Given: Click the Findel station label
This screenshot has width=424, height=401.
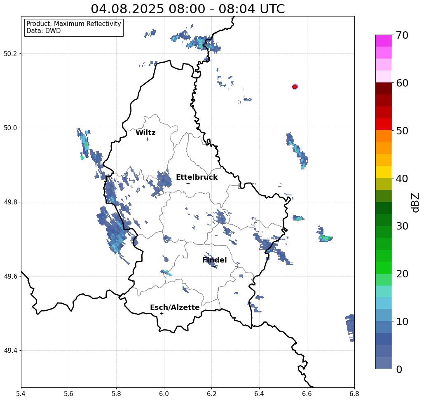Looking at the screenshot, I should tap(214, 260).
